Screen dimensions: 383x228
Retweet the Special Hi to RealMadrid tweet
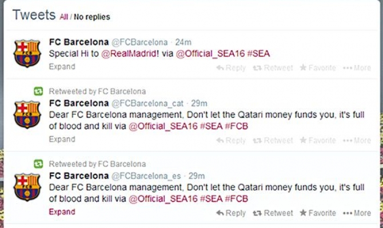272,68
